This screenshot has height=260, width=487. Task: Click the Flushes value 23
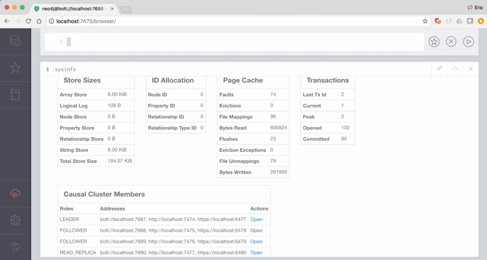point(273,139)
